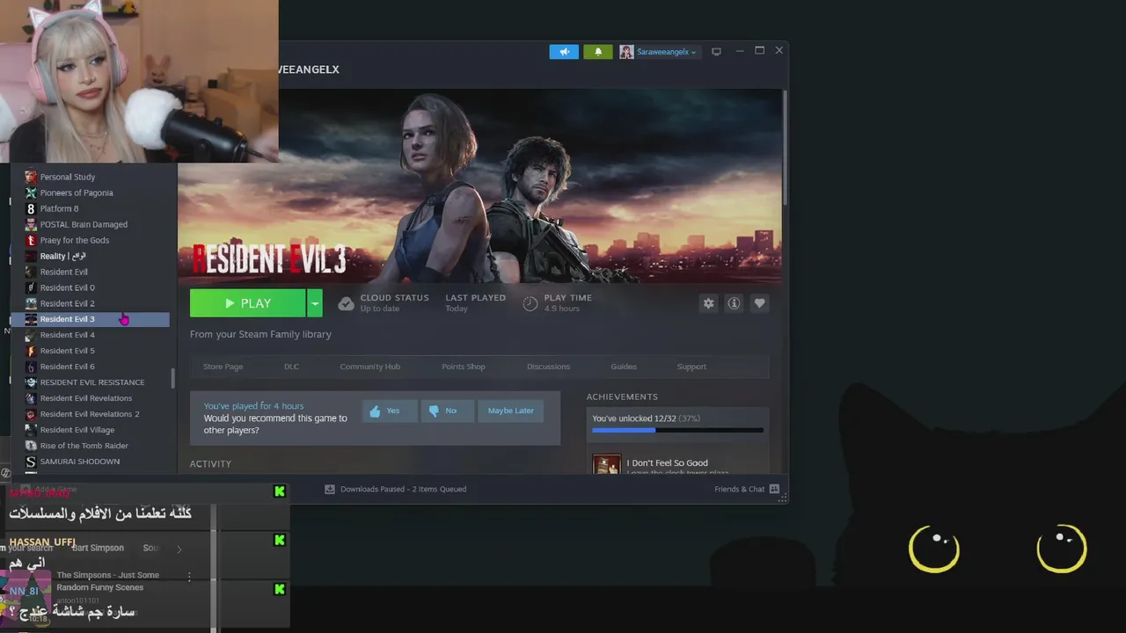1126x633 pixels.
Task: Click the ACHIEVEMENTS heading
Action: [x=622, y=397]
